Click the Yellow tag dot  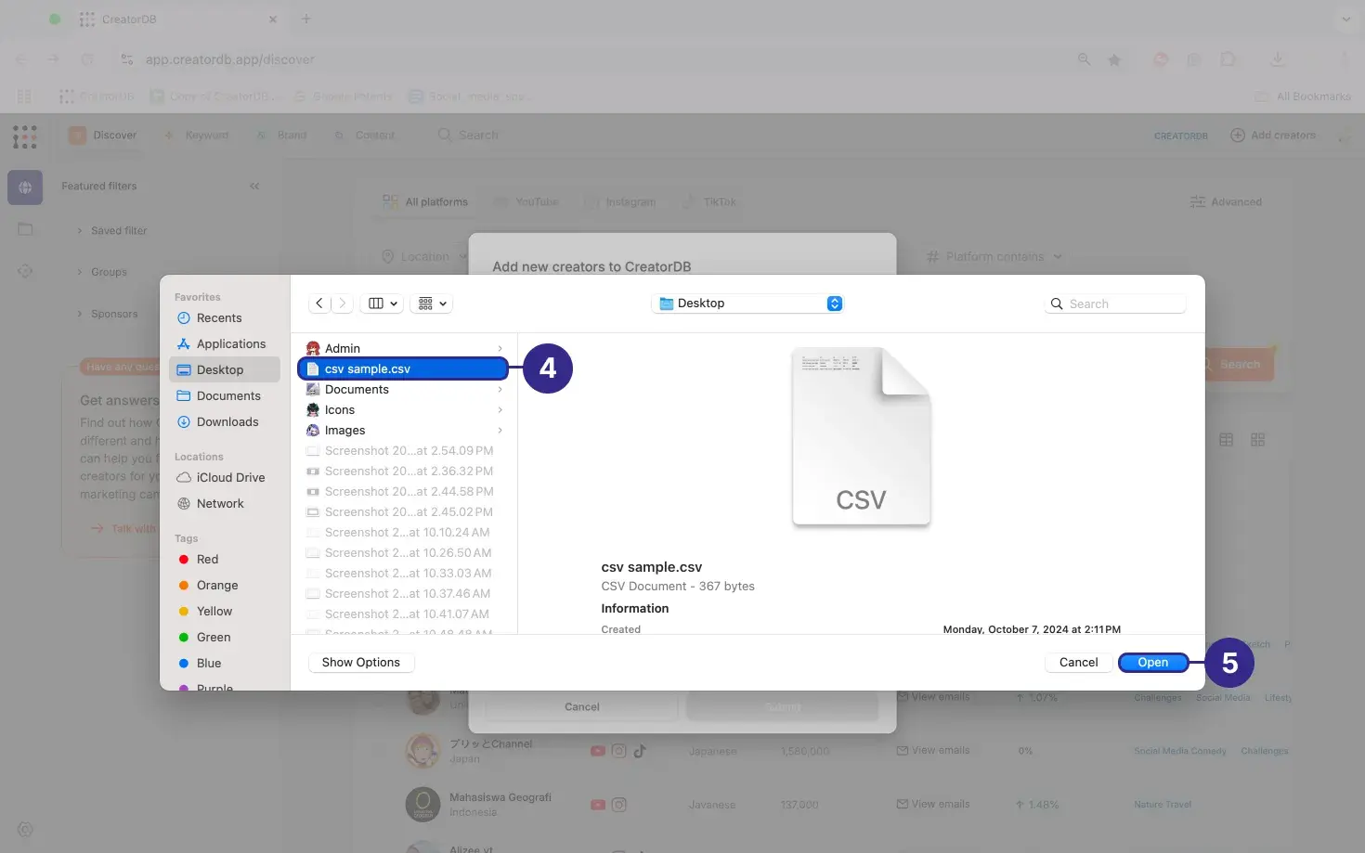coord(184,611)
